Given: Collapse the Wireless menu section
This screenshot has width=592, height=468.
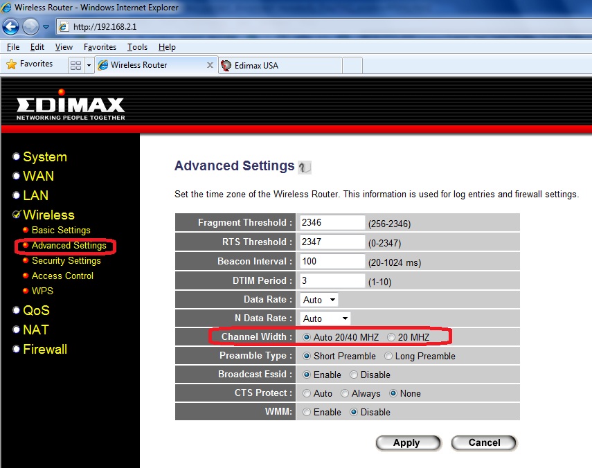Looking at the screenshot, I should coord(48,215).
